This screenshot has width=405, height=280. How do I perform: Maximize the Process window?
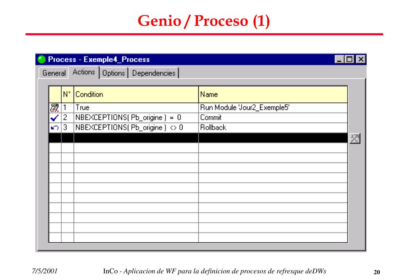(x=350, y=59)
